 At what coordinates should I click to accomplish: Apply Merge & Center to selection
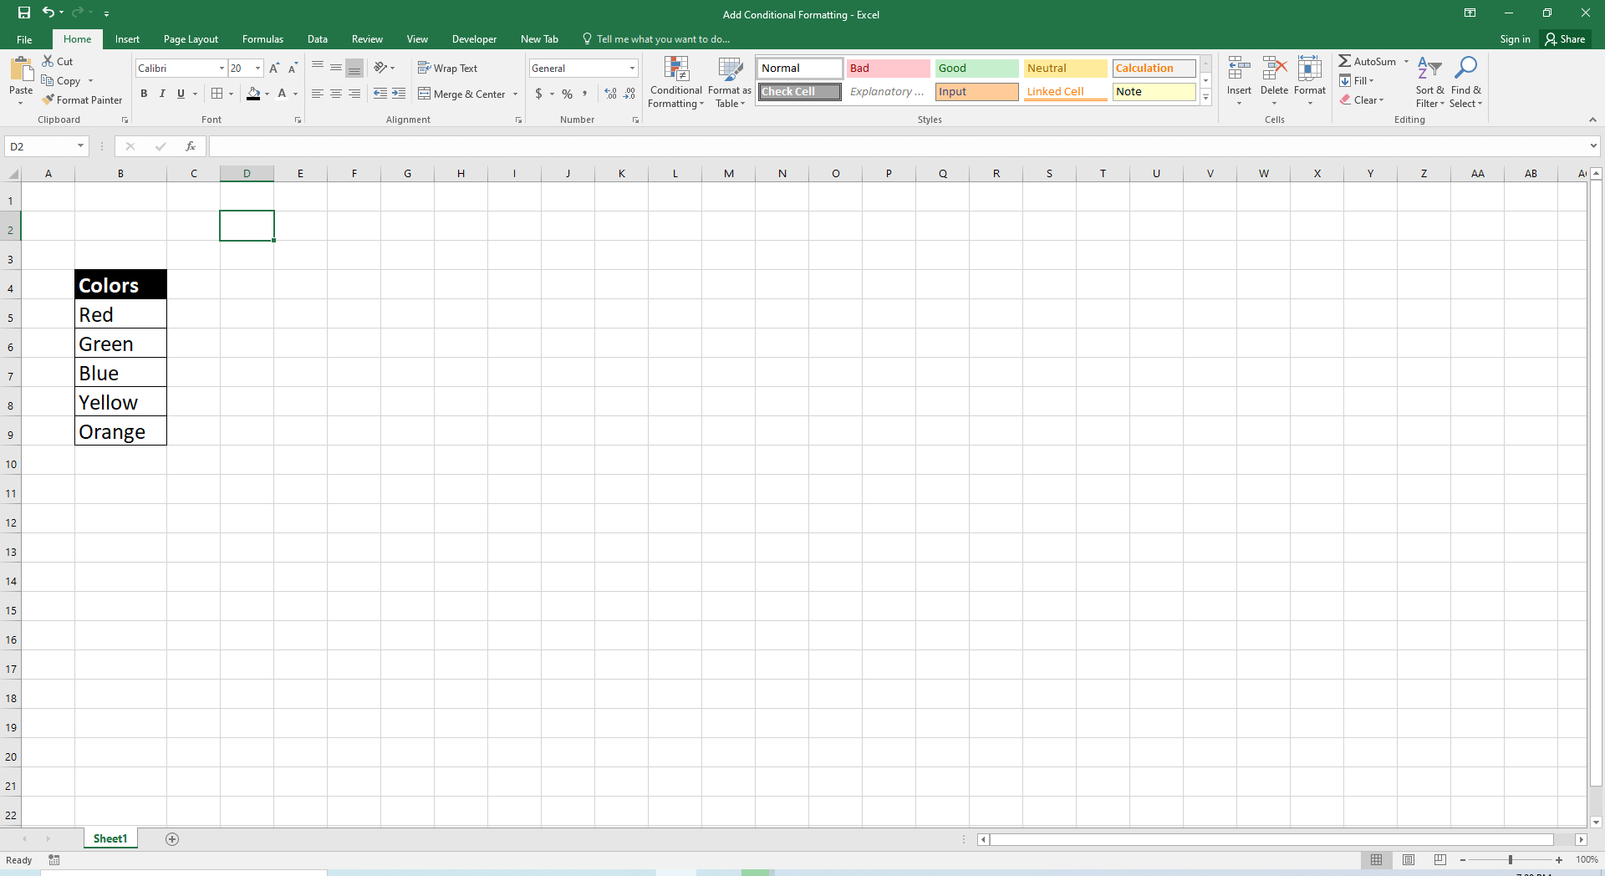[x=461, y=94]
